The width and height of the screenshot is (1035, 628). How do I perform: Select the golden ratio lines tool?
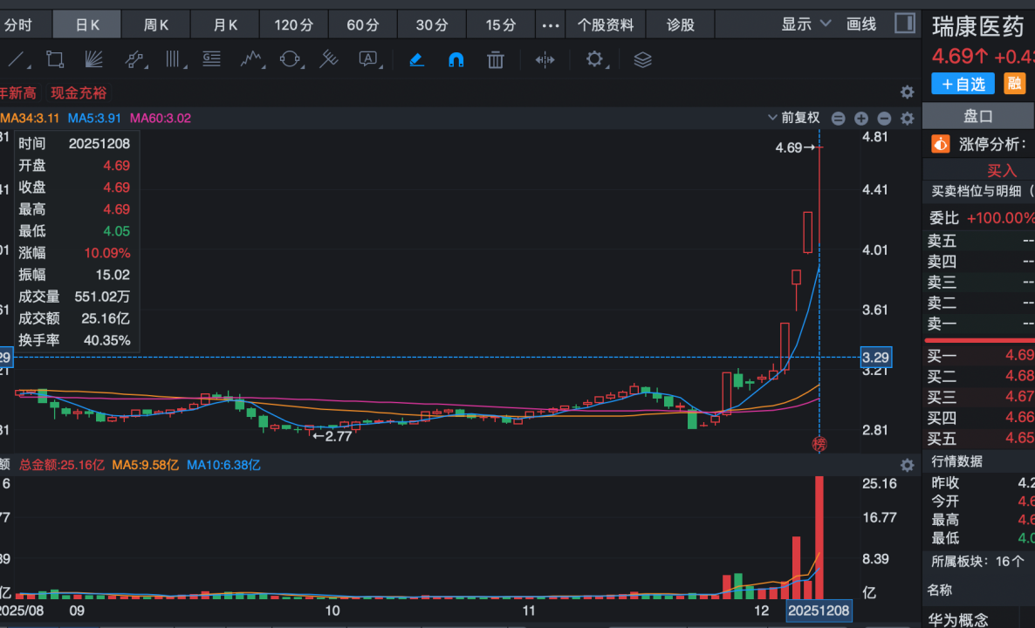click(x=212, y=59)
